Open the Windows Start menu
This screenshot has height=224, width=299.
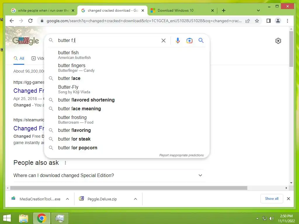[7, 218]
